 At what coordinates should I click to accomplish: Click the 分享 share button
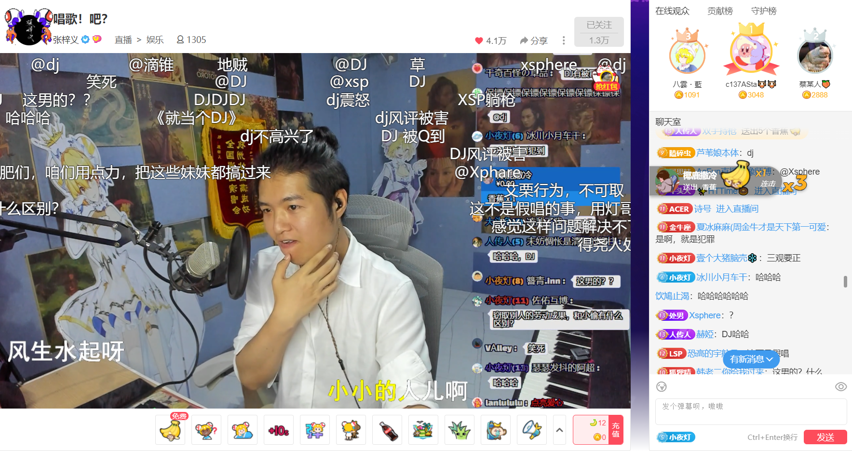coord(534,41)
